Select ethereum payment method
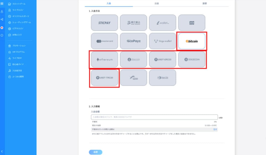This screenshot has width=266, height=155. point(104,60)
